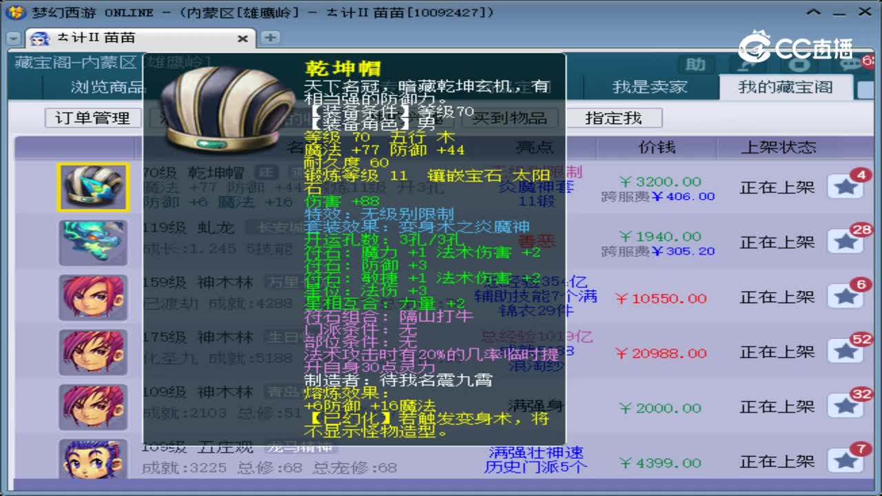This screenshot has height=496, width=882.
Task: Click the ￥3200.00 price
Action: point(659,181)
